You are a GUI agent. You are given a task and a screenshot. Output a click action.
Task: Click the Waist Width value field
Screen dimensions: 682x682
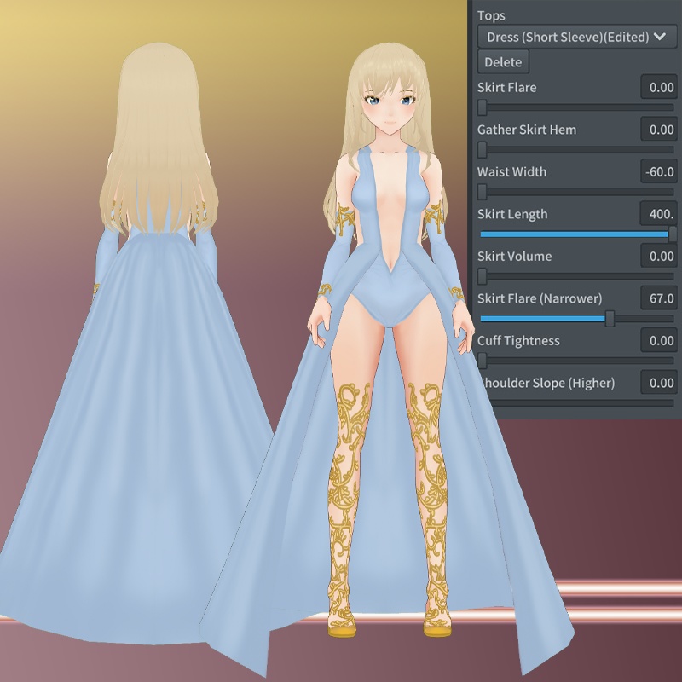click(x=659, y=171)
